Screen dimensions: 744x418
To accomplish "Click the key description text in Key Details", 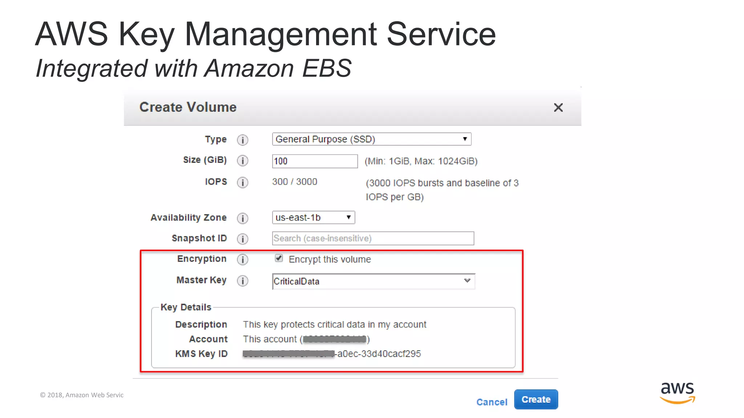I will (335, 324).
